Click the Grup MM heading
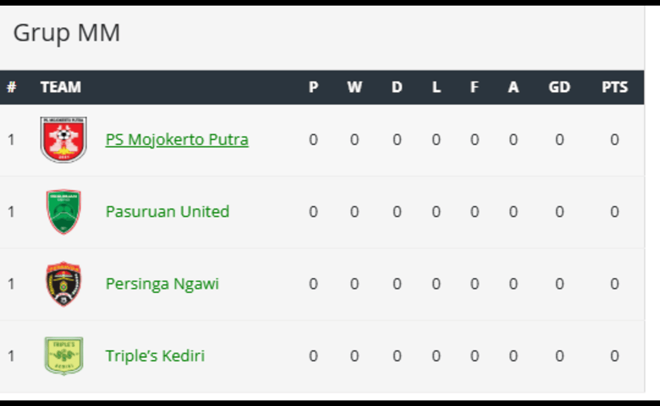Image resolution: width=660 pixels, height=406 pixels. pyautogui.click(x=67, y=33)
